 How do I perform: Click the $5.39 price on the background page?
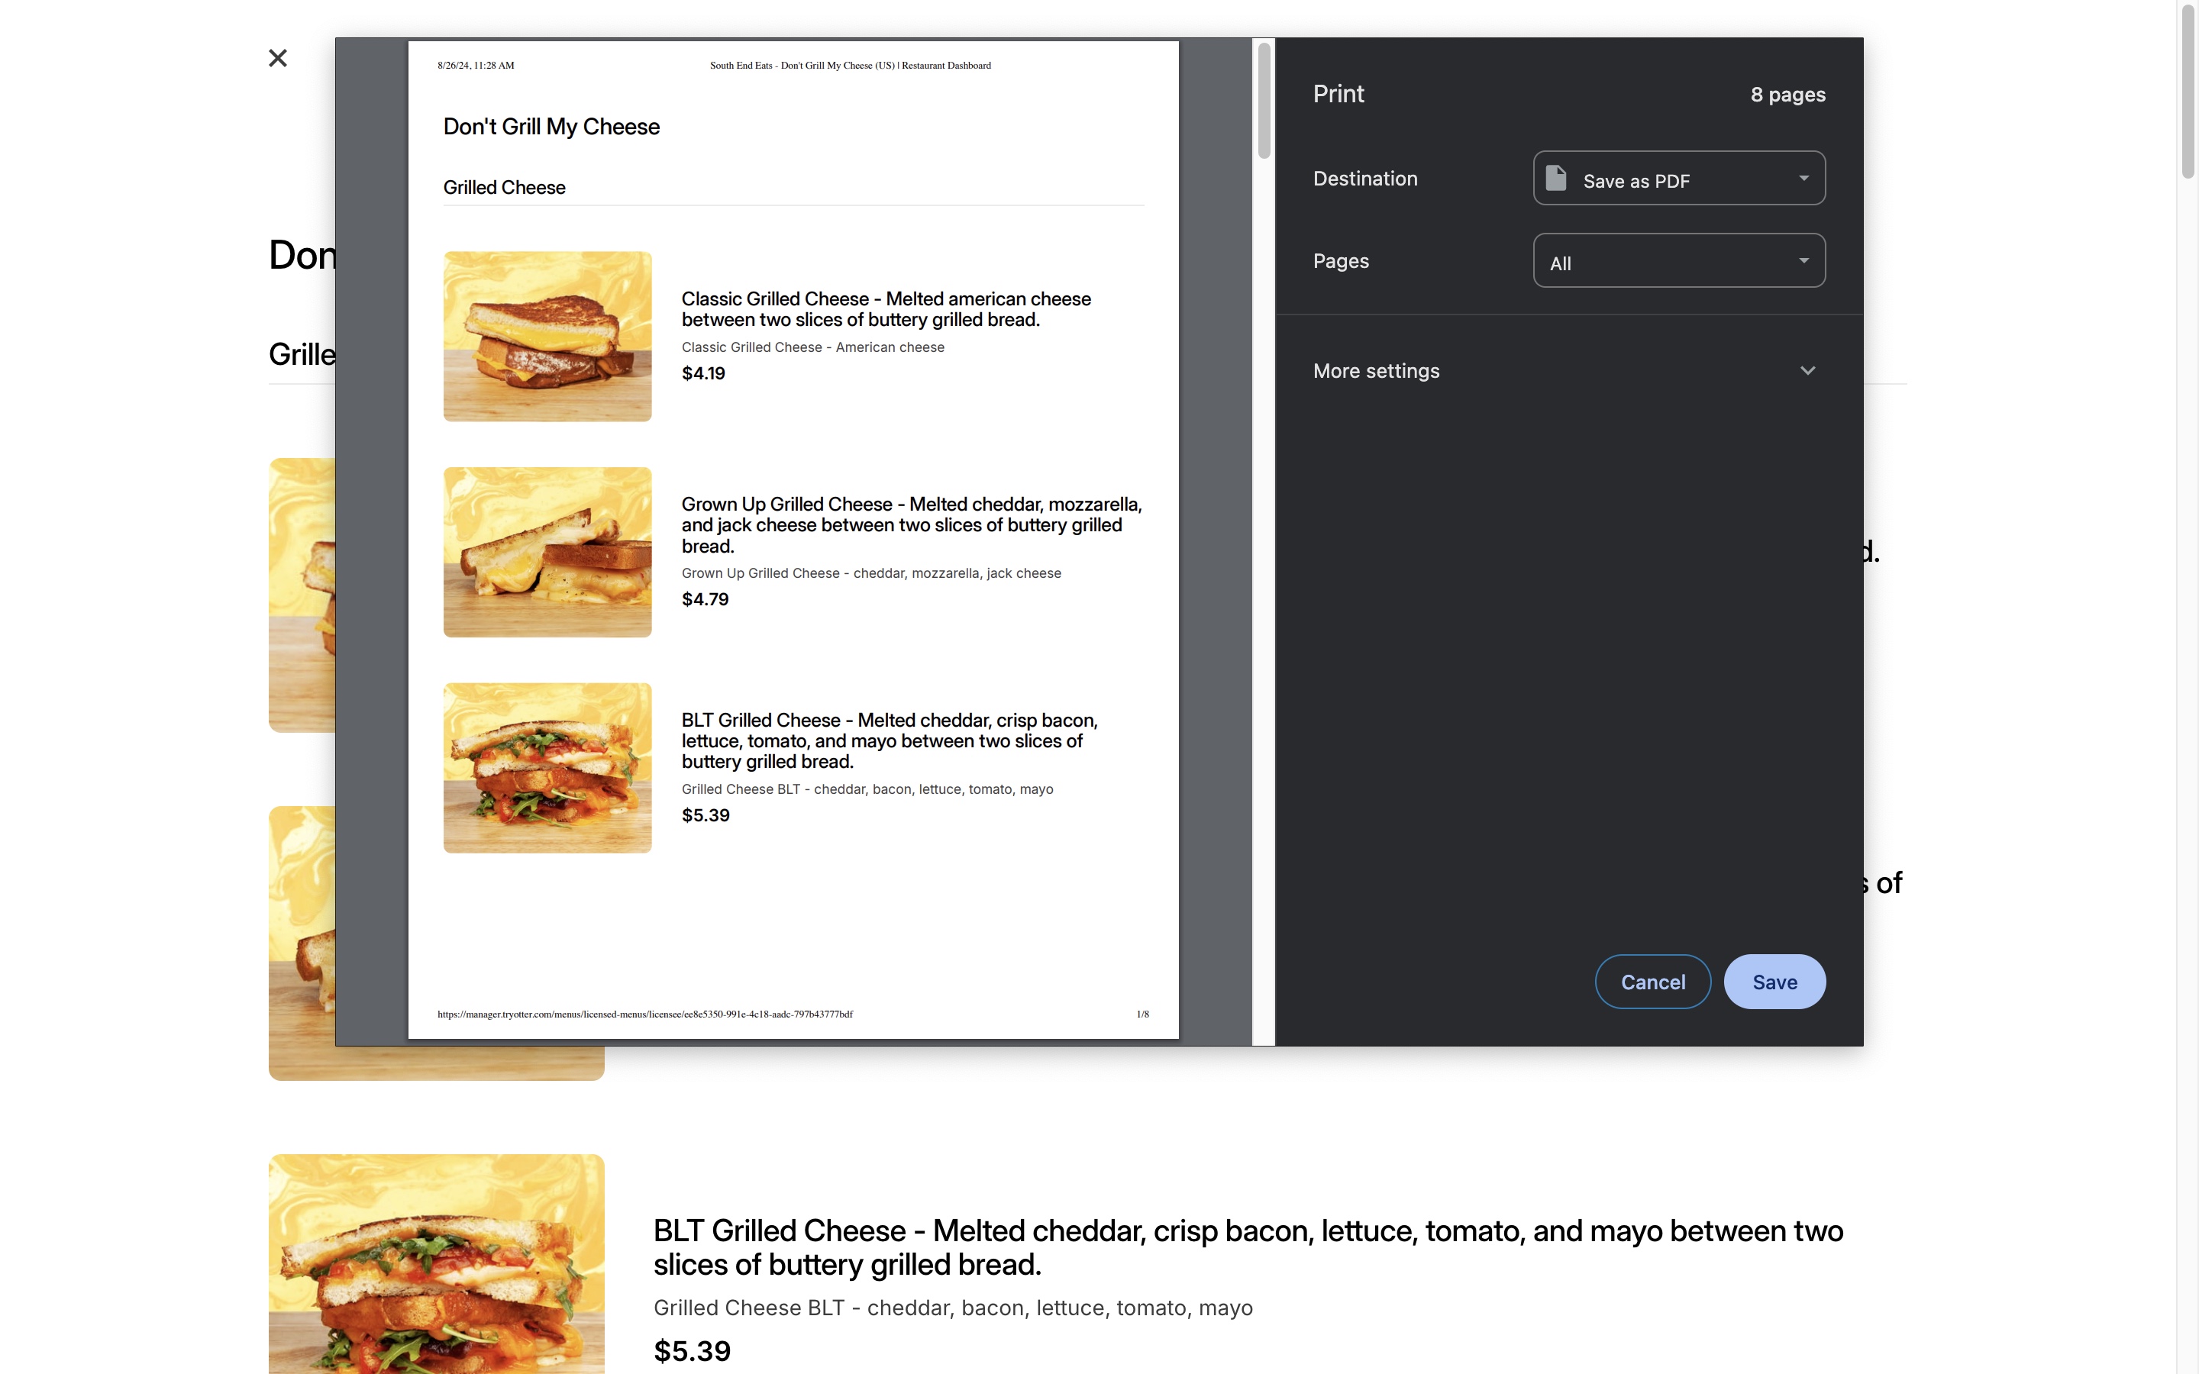[x=692, y=1350]
